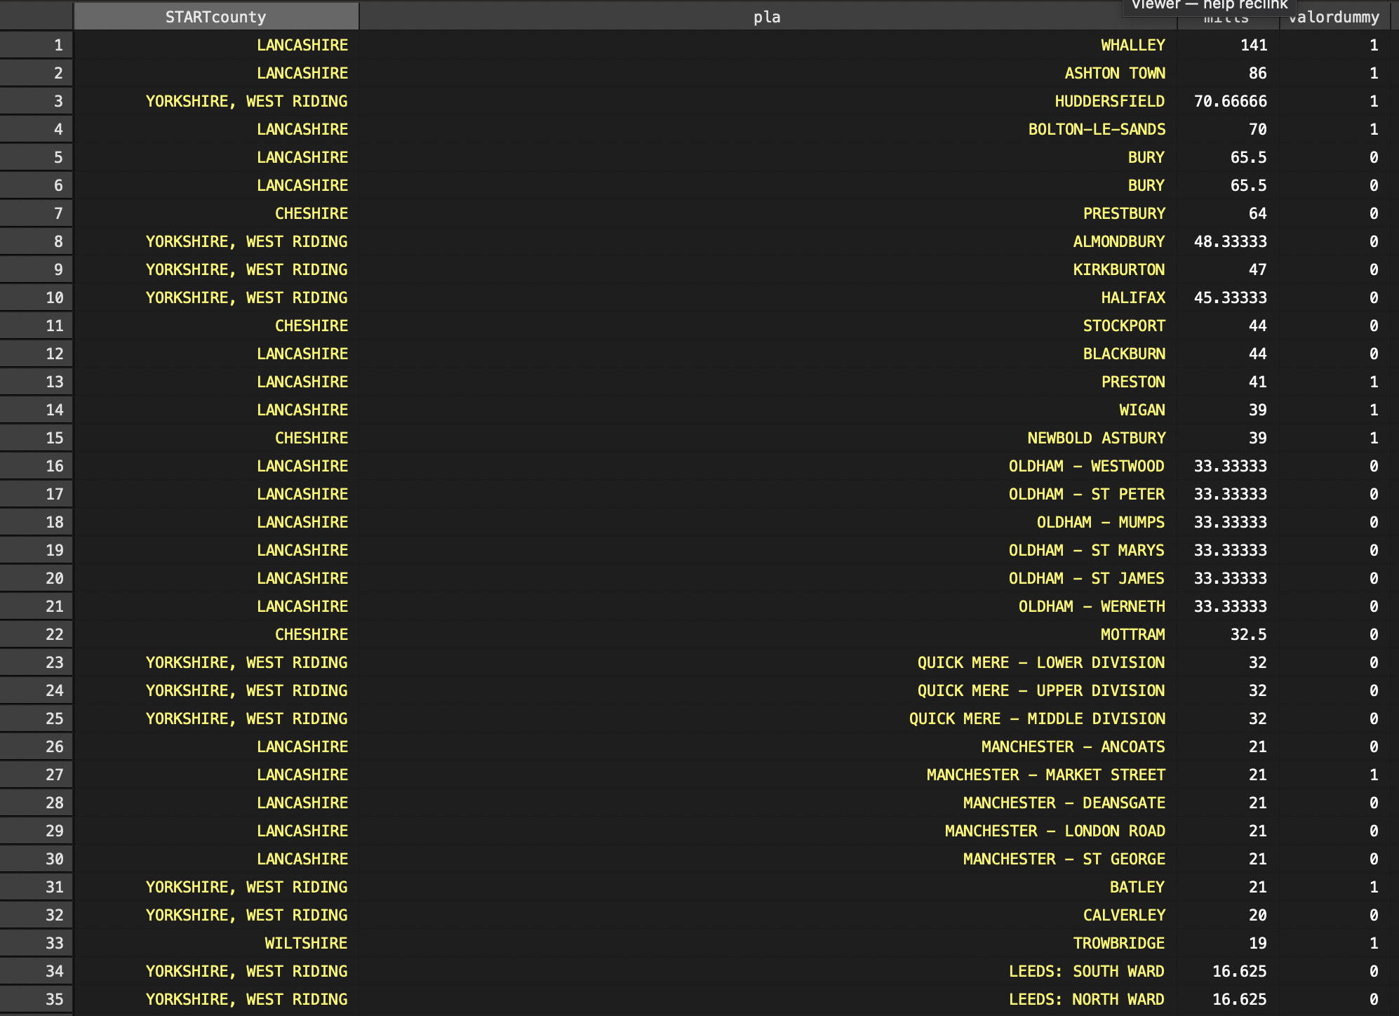Click the LEEDS: SOUTH WARD cell
Screen dimensions: 1399x1016
tap(1086, 971)
